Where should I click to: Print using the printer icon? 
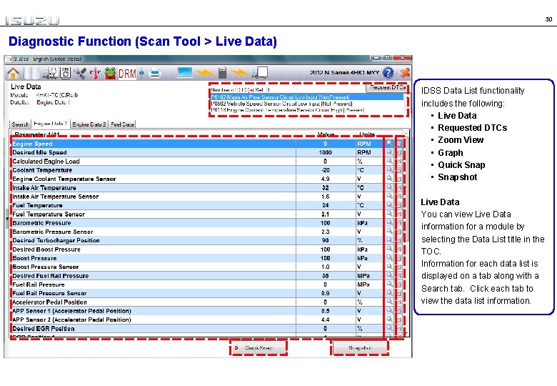[x=155, y=74]
